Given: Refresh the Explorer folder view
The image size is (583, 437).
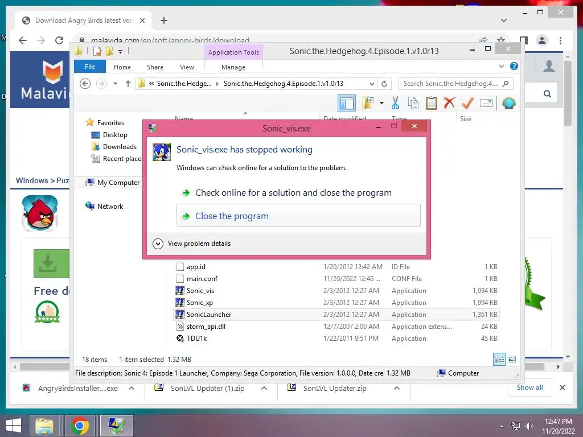Looking at the screenshot, I should coord(384,84).
